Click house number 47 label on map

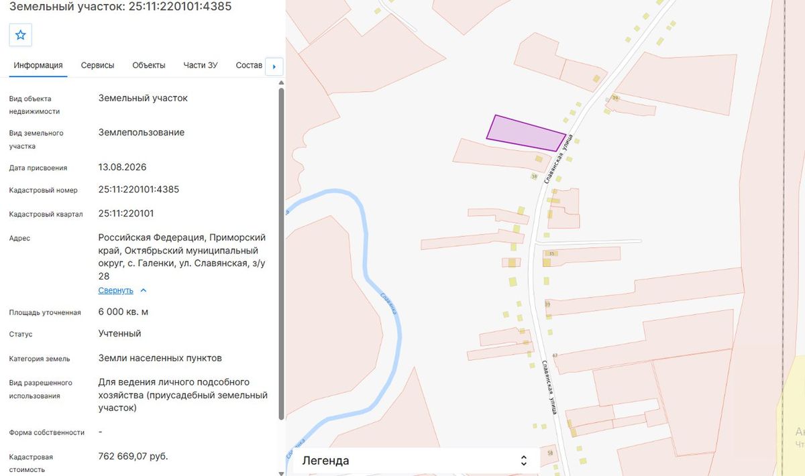coord(554,355)
